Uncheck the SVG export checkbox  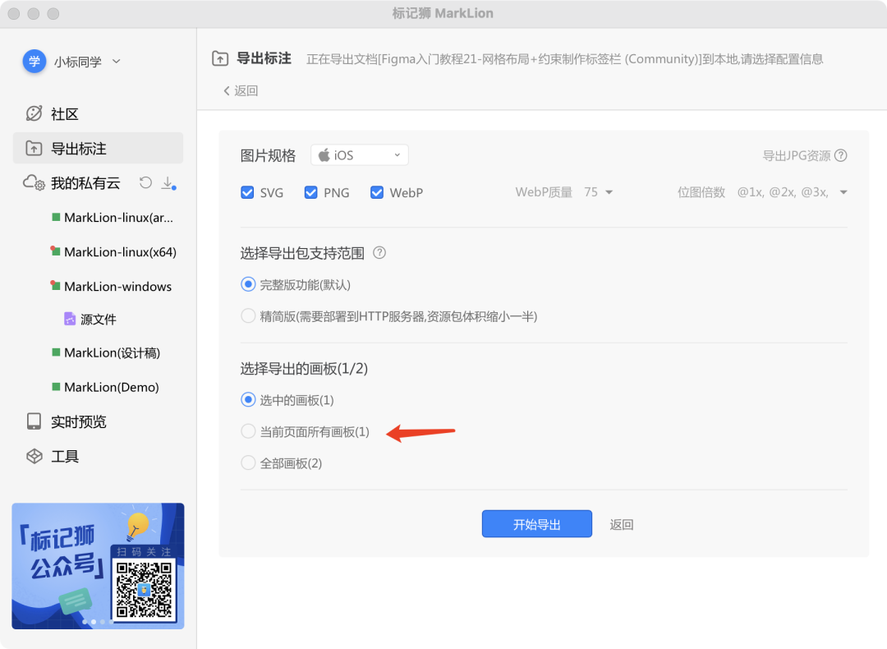[247, 192]
